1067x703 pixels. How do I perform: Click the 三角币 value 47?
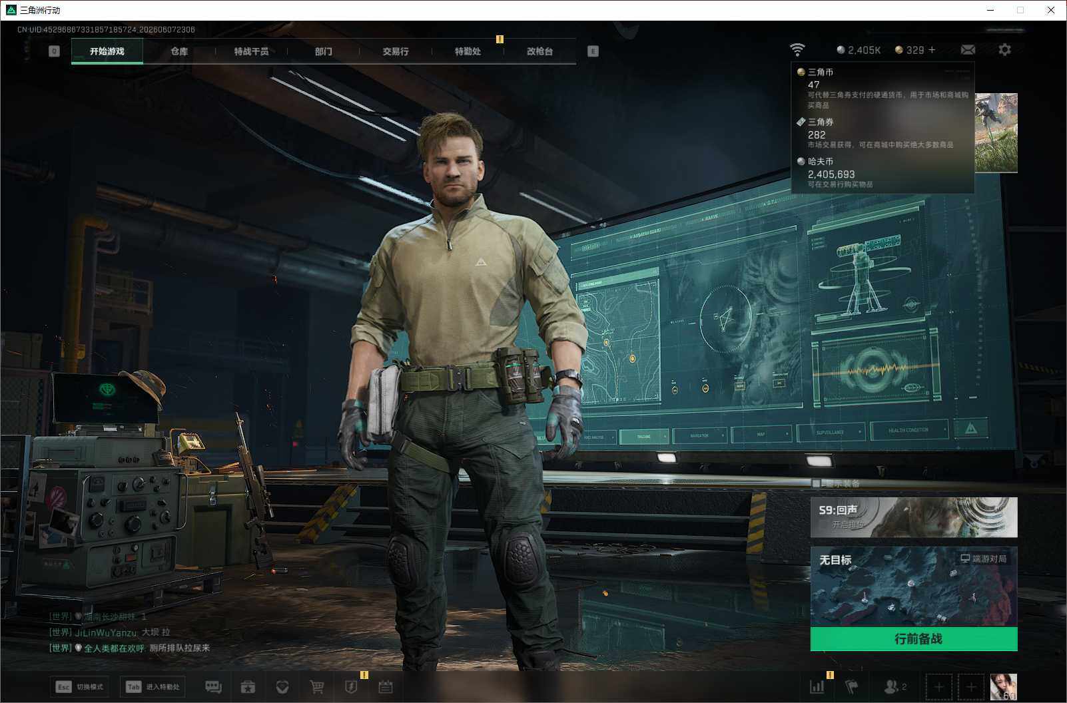click(813, 85)
